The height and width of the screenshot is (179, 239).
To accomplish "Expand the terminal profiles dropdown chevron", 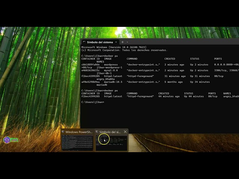I will (x=127, y=42).
